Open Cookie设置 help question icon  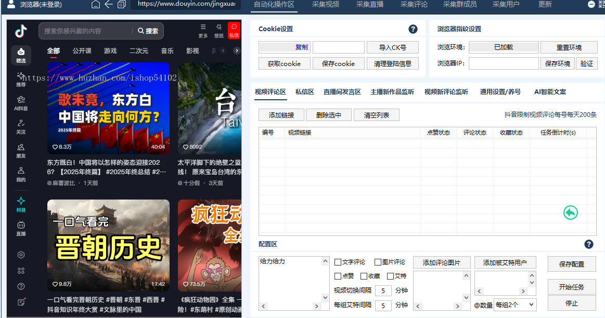[x=413, y=29]
